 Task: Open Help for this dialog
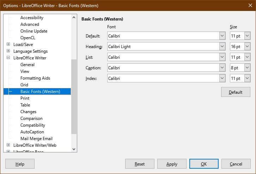[20, 164]
